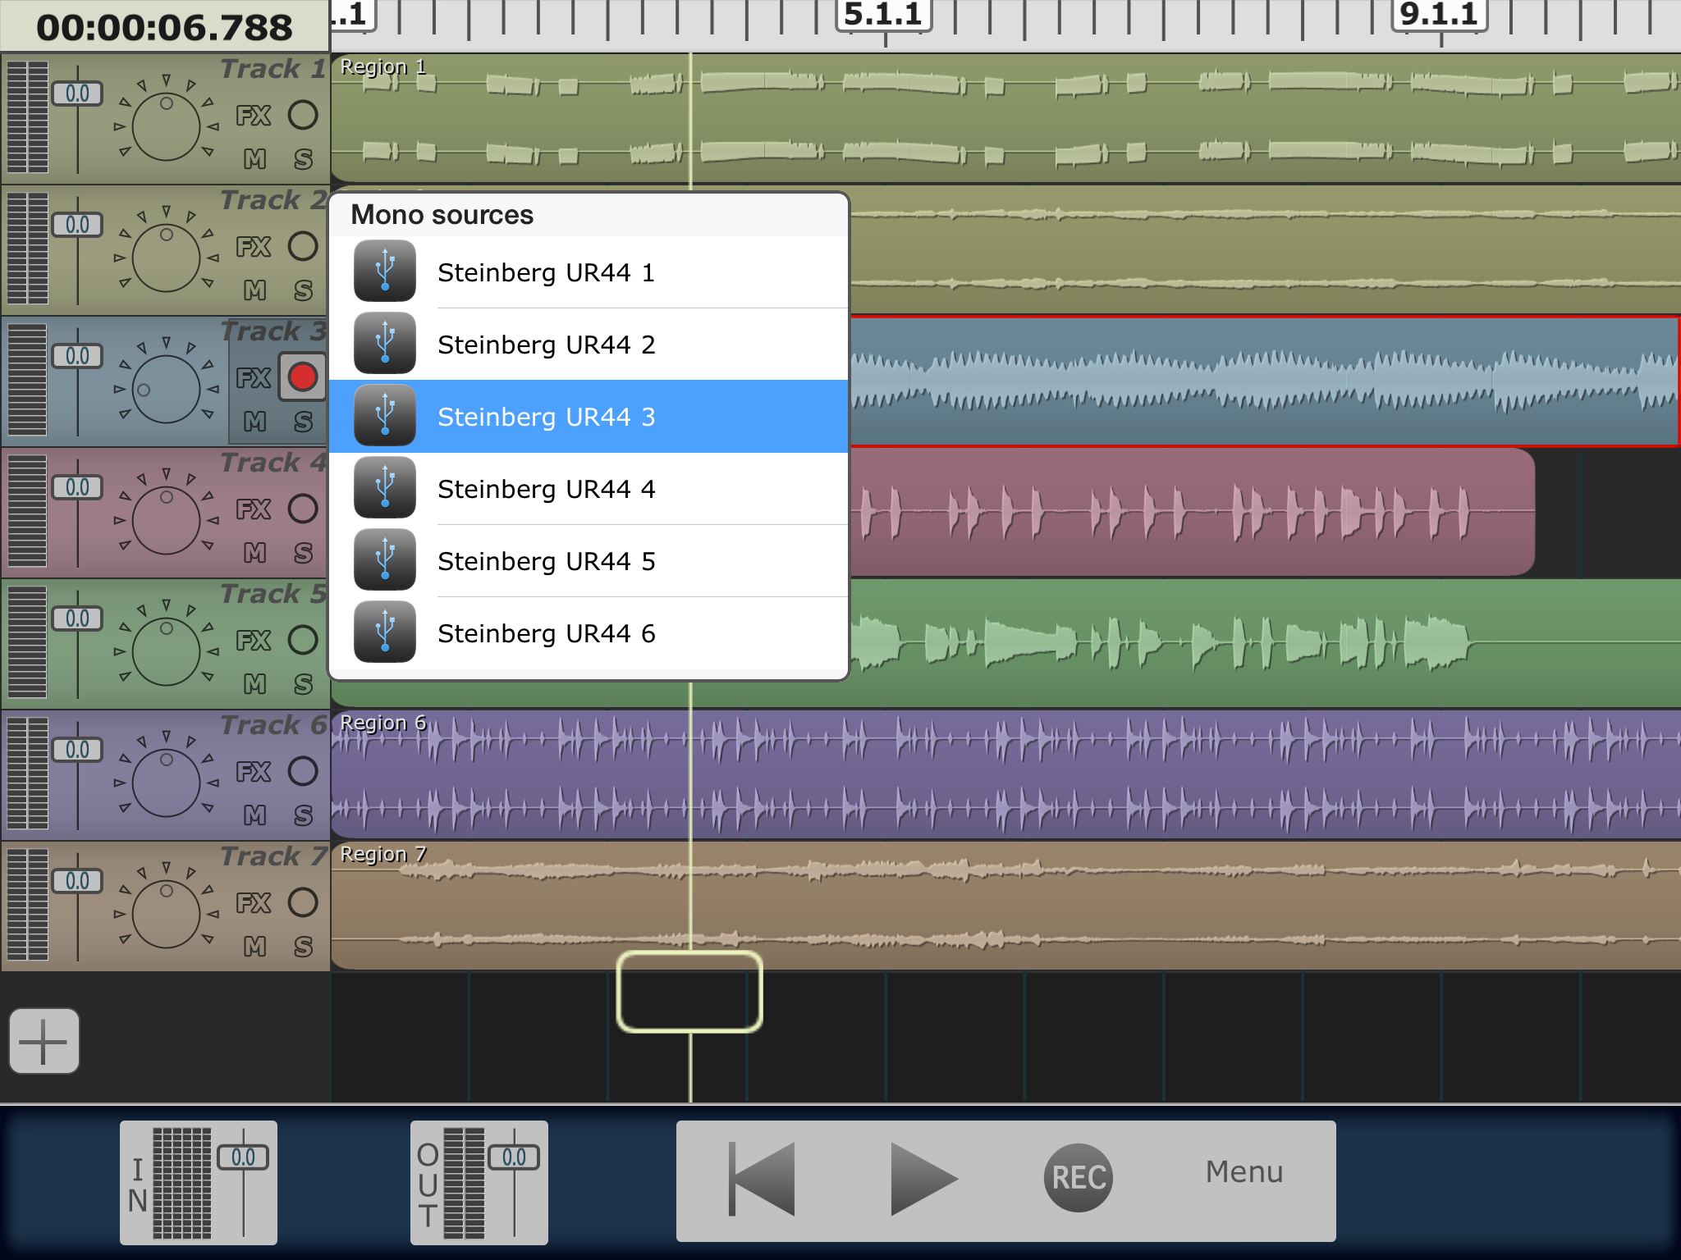The height and width of the screenshot is (1260, 1681).
Task: Click the output master fader
Action: pyautogui.click(x=515, y=1157)
